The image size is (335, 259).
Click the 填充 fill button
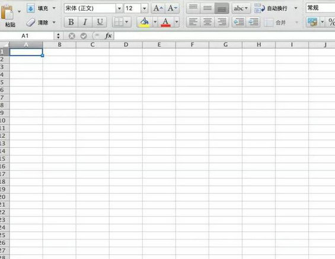[38, 8]
